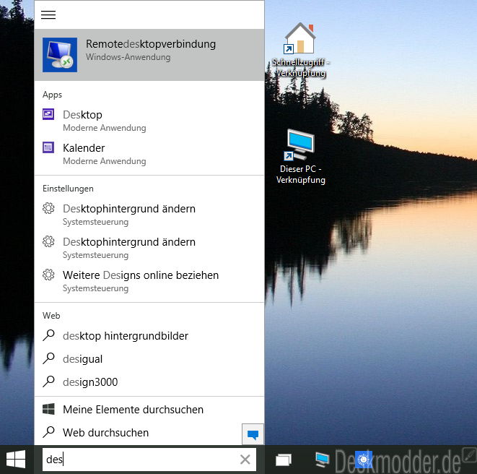Open the Kalender modern app result

[149, 154]
